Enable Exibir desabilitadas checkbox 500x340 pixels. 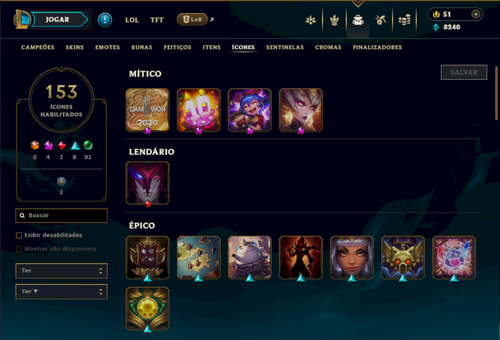click(x=19, y=236)
